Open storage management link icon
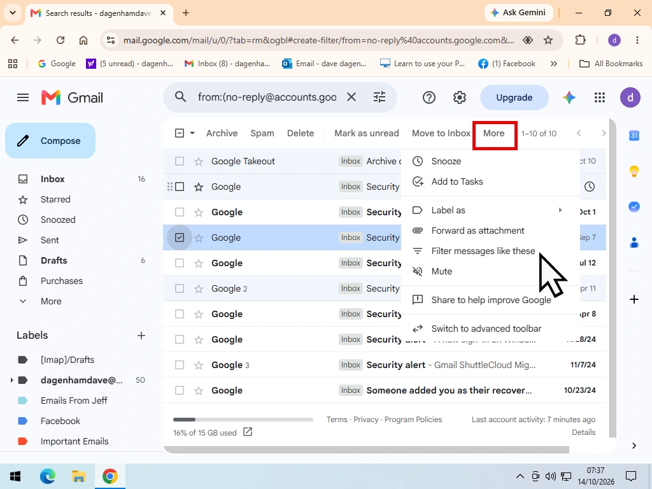Viewport: 652px width, 489px height. tap(248, 432)
